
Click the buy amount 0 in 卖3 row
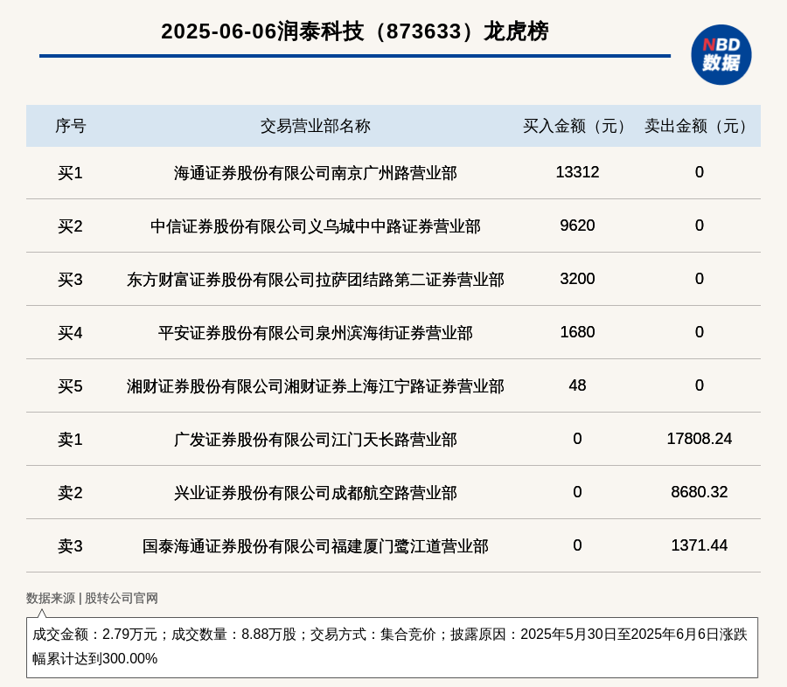coord(577,545)
